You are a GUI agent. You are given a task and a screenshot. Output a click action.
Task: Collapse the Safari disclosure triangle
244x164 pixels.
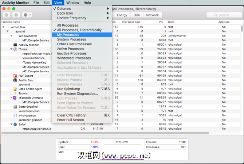tap(11, 124)
